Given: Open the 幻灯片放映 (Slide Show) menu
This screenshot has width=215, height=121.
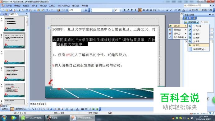Looking at the screenshot, I should click(64, 6).
